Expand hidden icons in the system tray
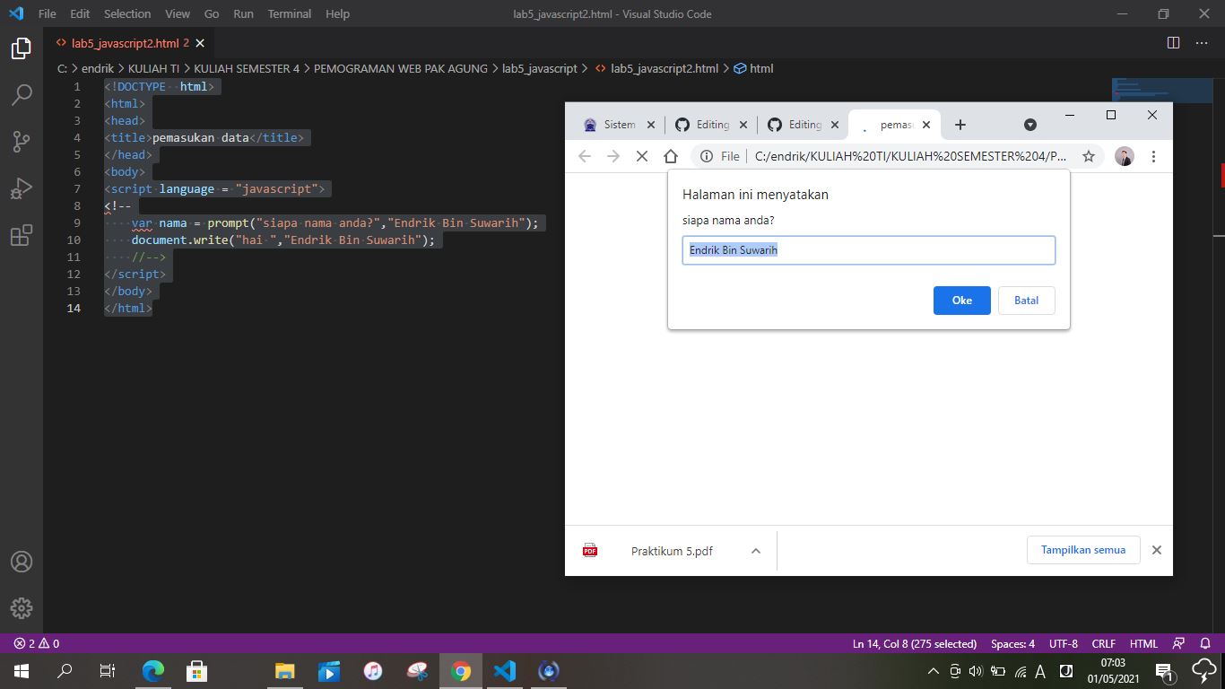 coord(933,670)
